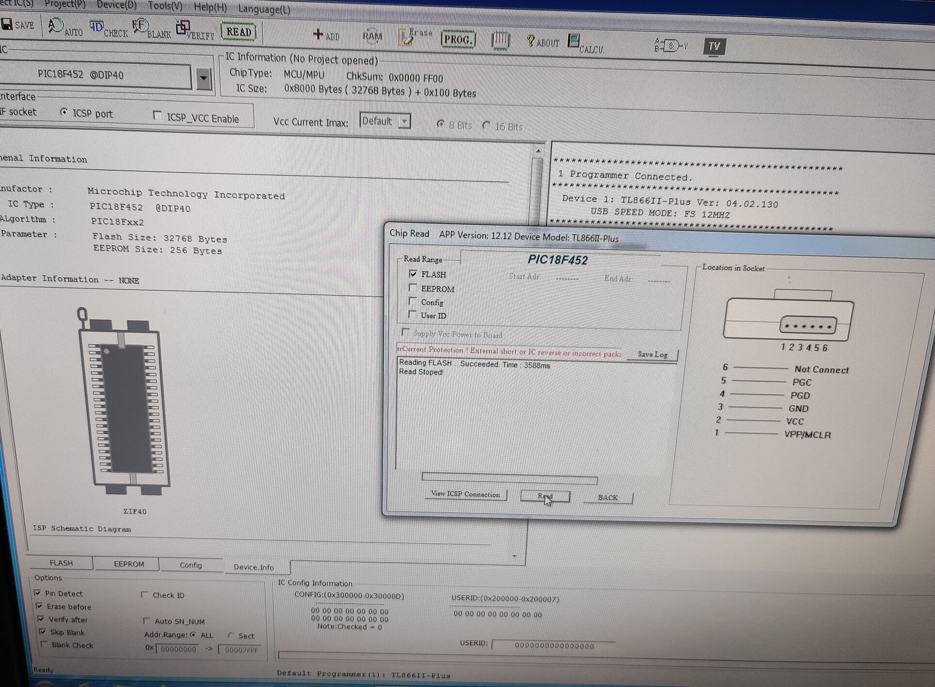Click the PROG. toolbar button

pos(458,40)
